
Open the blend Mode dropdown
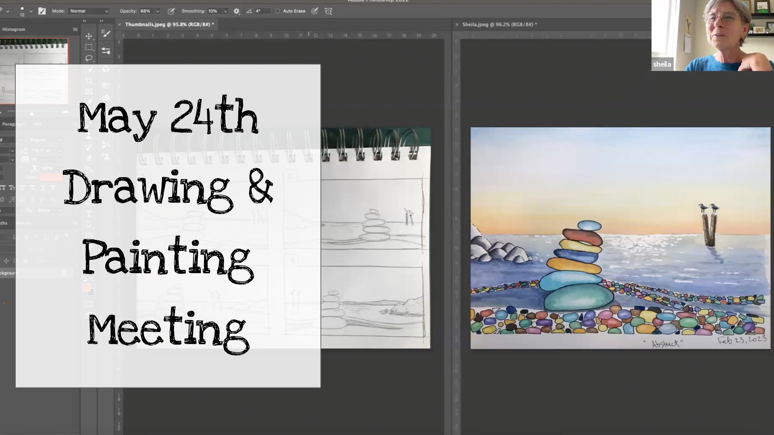(x=89, y=11)
